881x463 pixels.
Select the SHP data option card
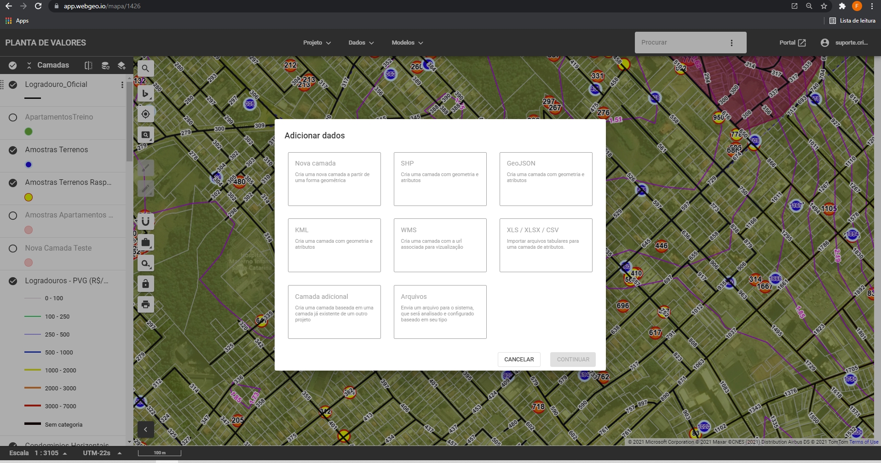pos(440,179)
